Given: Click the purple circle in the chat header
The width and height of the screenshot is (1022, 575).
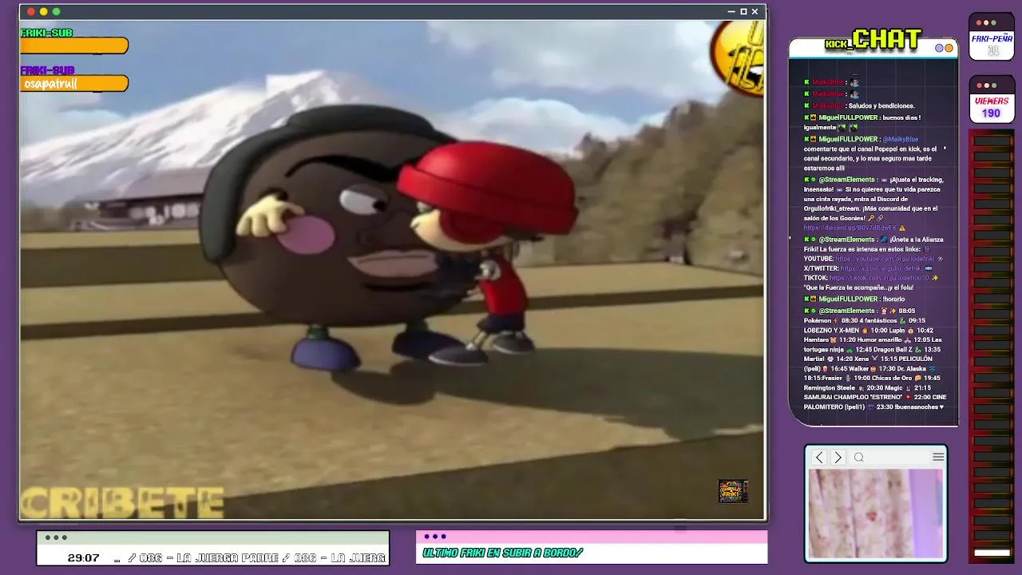Looking at the screenshot, I should pos(940,48).
